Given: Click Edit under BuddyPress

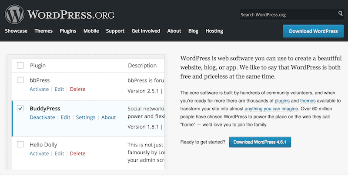Looking at the screenshot, I should tap(66, 117).
